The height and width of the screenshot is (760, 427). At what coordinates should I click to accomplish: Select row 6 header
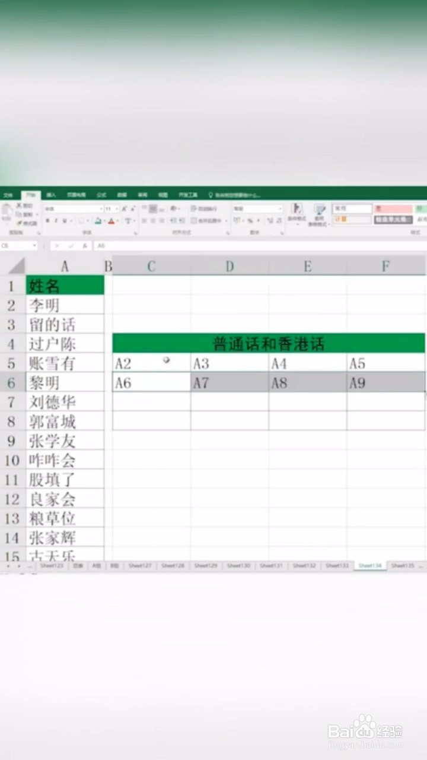click(12, 382)
